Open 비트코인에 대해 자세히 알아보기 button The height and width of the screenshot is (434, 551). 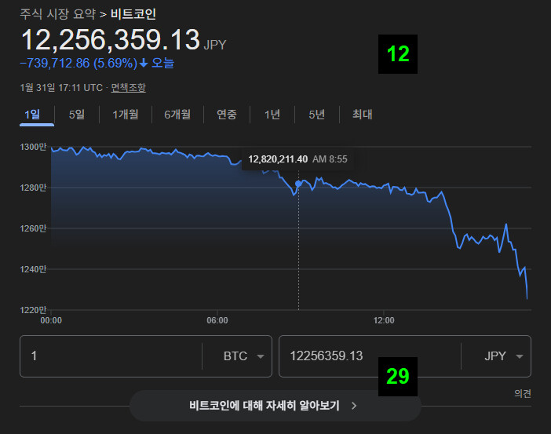click(x=275, y=406)
